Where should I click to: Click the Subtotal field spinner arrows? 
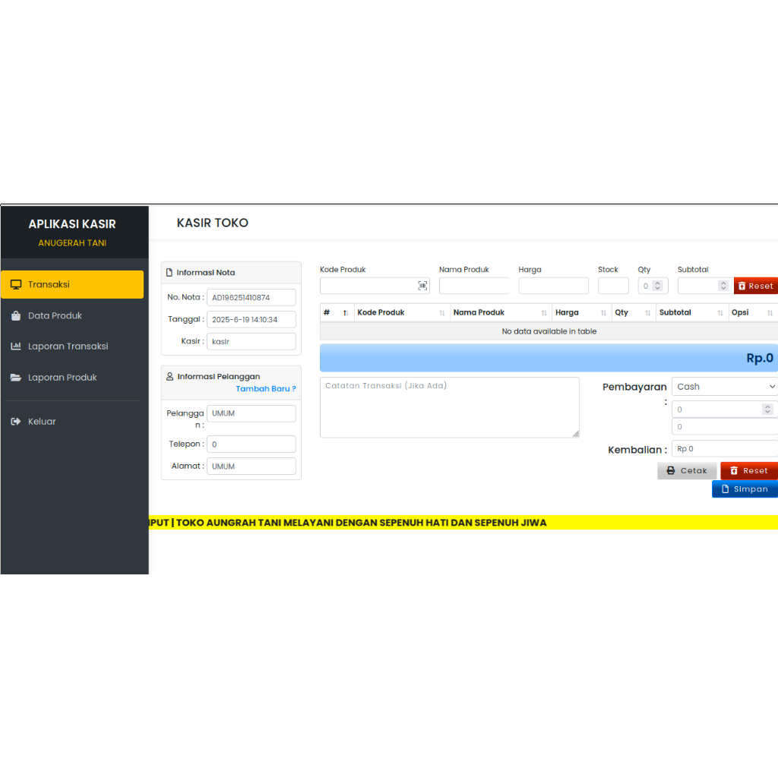pyautogui.click(x=723, y=286)
